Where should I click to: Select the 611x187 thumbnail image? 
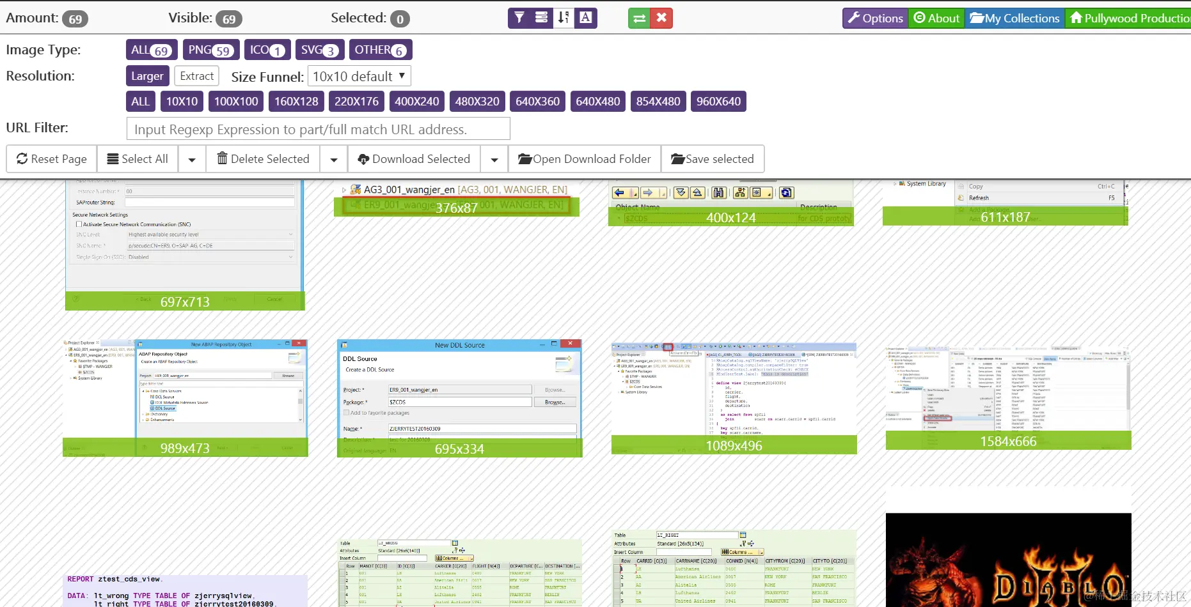click(1006, 203)
